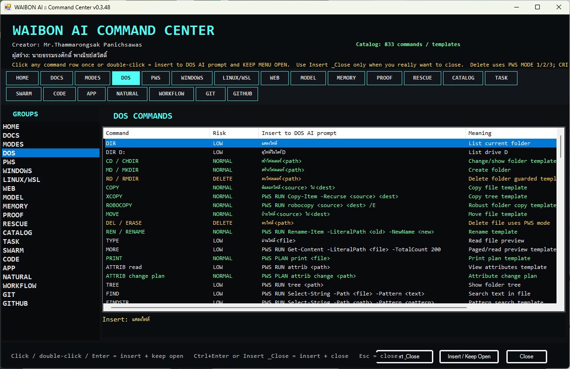This screenshot has width=570, height=369.
Task: Choose LINUX/WSL in the Groups list
Action: tap(50, 180)
